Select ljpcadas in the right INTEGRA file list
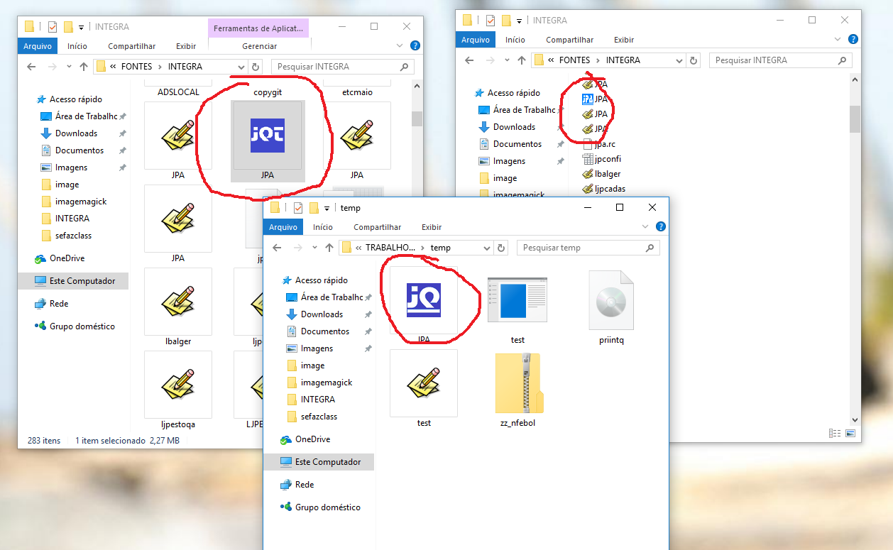The image size is (893, 550). point(603,189)
